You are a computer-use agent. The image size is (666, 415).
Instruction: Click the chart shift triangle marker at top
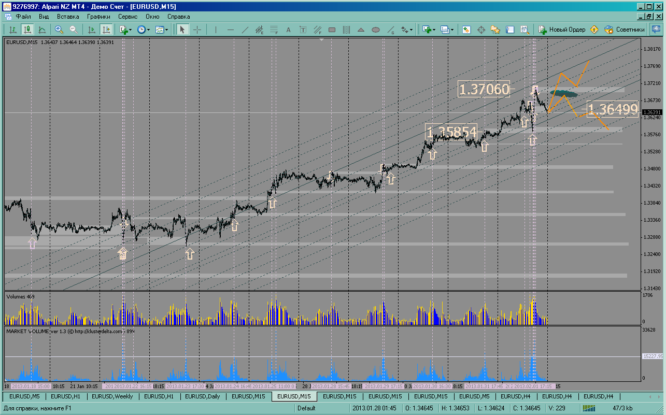321,39
